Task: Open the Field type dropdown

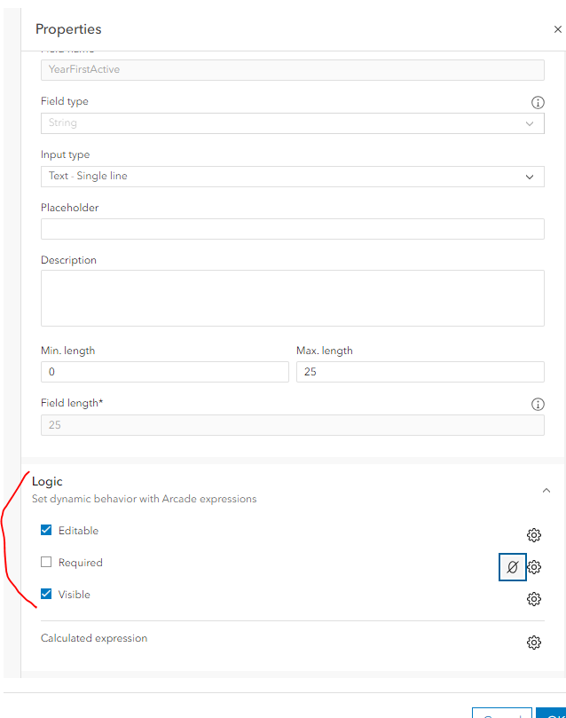Action: pyautogui.click(x=292, y=123)
